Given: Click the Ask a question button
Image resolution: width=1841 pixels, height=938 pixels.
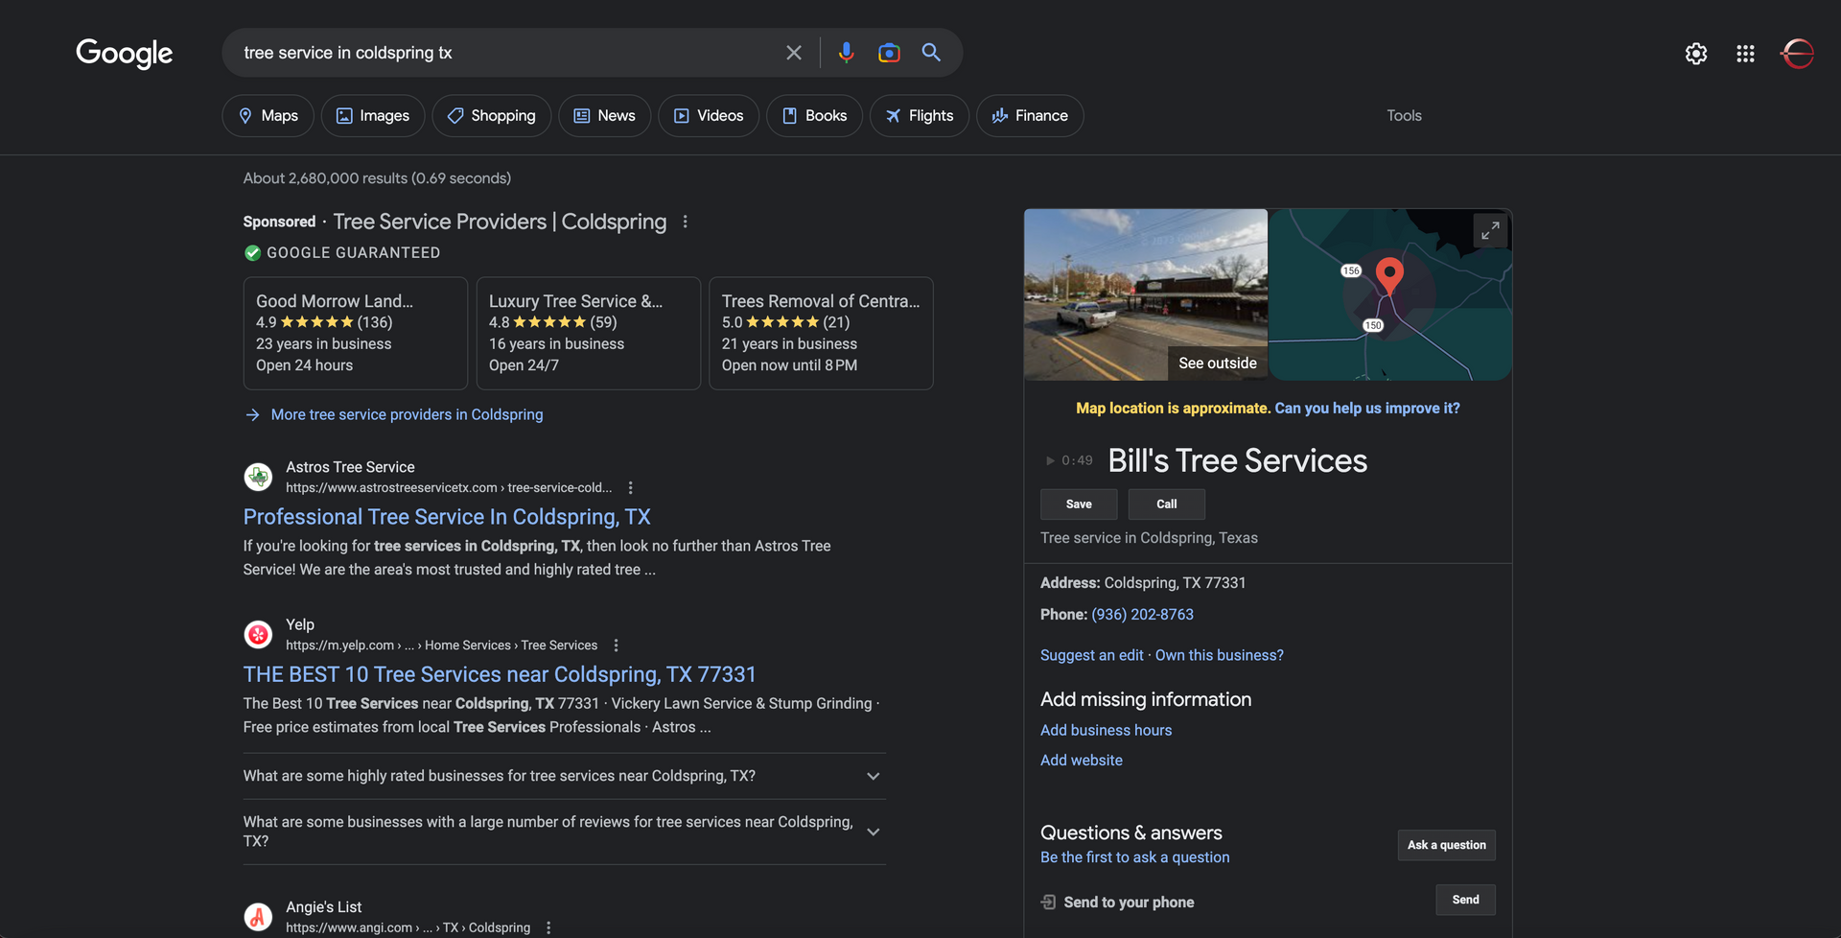Looking at the screenshot, I should [x=1446, y=845].
